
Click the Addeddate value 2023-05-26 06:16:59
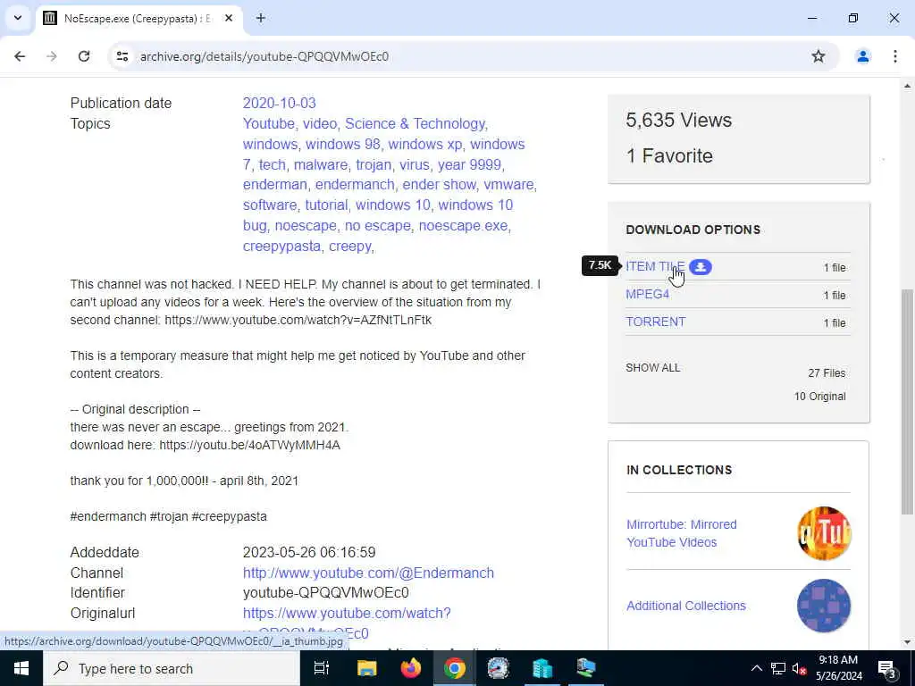click(x=309, y=552)
